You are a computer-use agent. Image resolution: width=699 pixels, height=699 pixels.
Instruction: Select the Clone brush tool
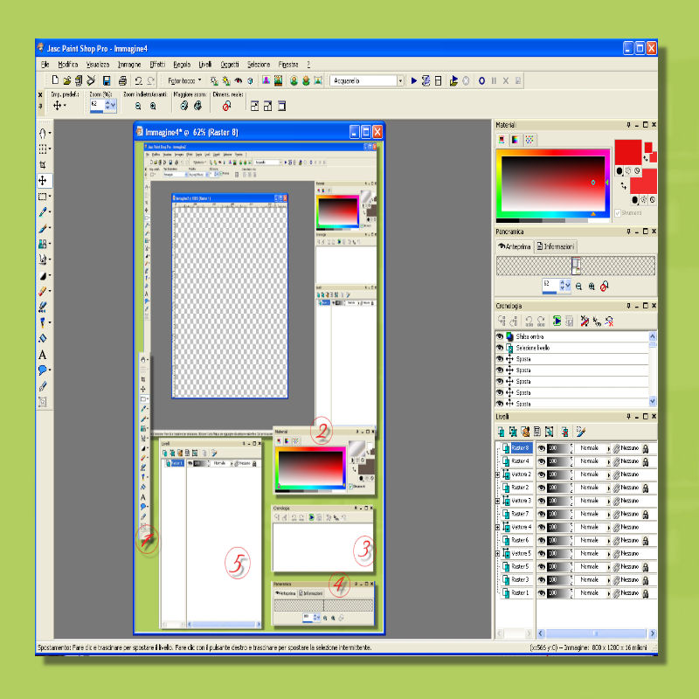point(42,244)
